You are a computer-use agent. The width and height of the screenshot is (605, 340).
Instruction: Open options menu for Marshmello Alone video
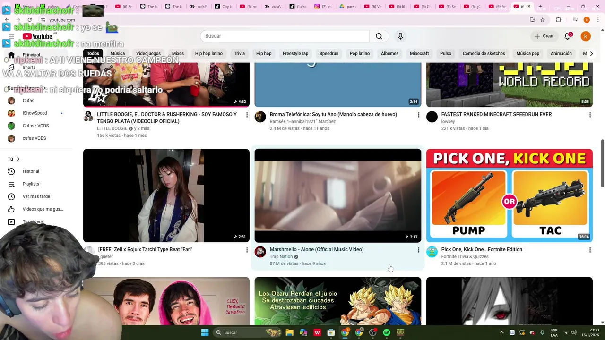click(418, 250)
